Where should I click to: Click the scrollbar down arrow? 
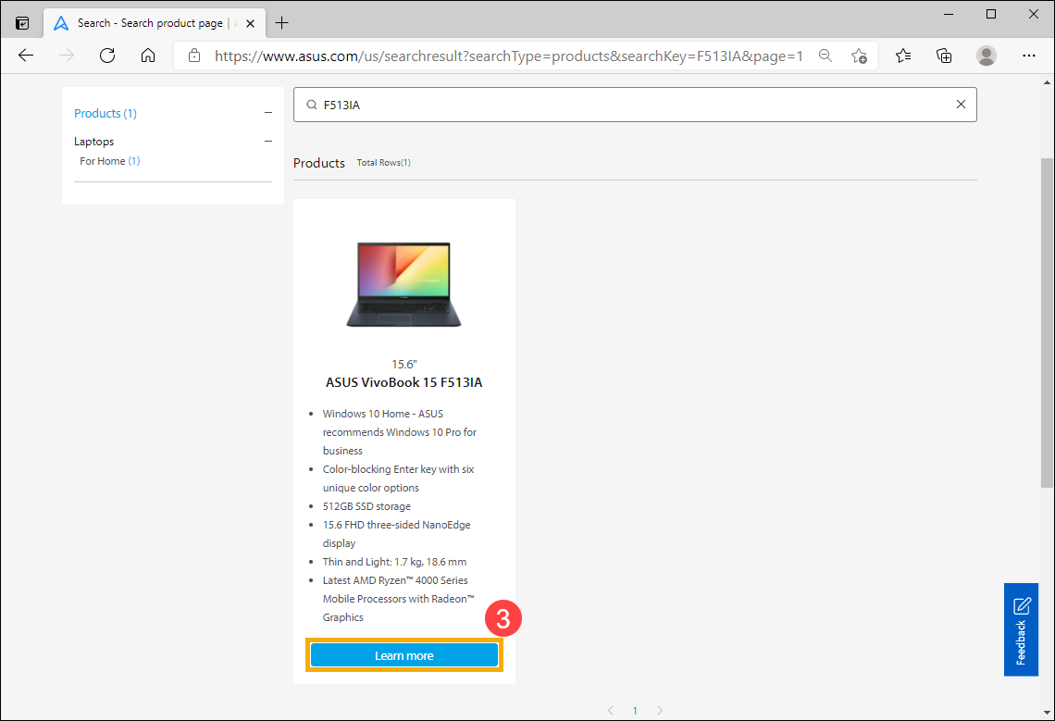[1047, 712]
